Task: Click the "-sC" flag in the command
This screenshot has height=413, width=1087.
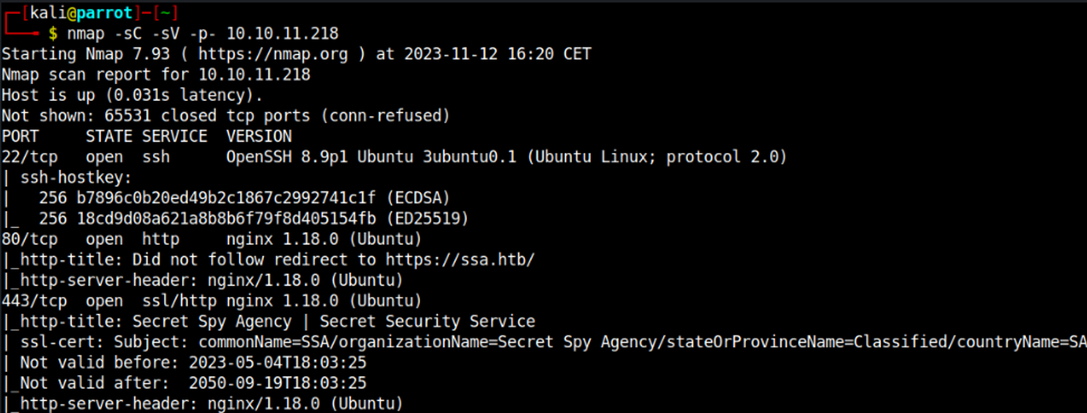Action: tap(128, 34)
